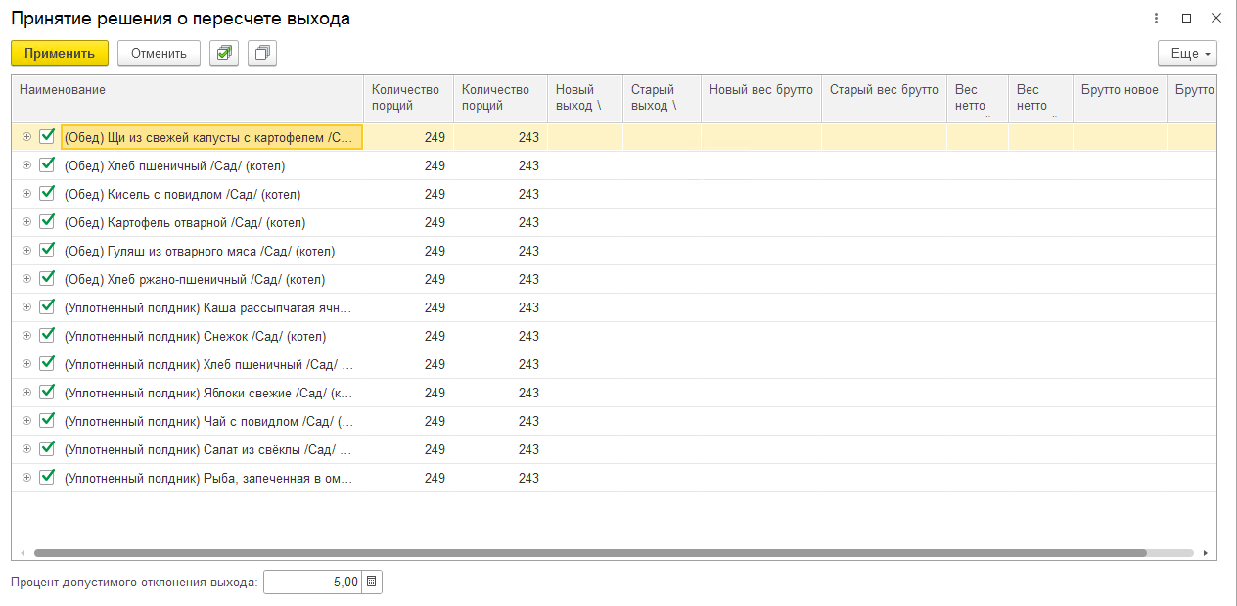
Task: Expand the Щи из свежей капусты row
Action: pyautogui.click(x=26, y=137)
